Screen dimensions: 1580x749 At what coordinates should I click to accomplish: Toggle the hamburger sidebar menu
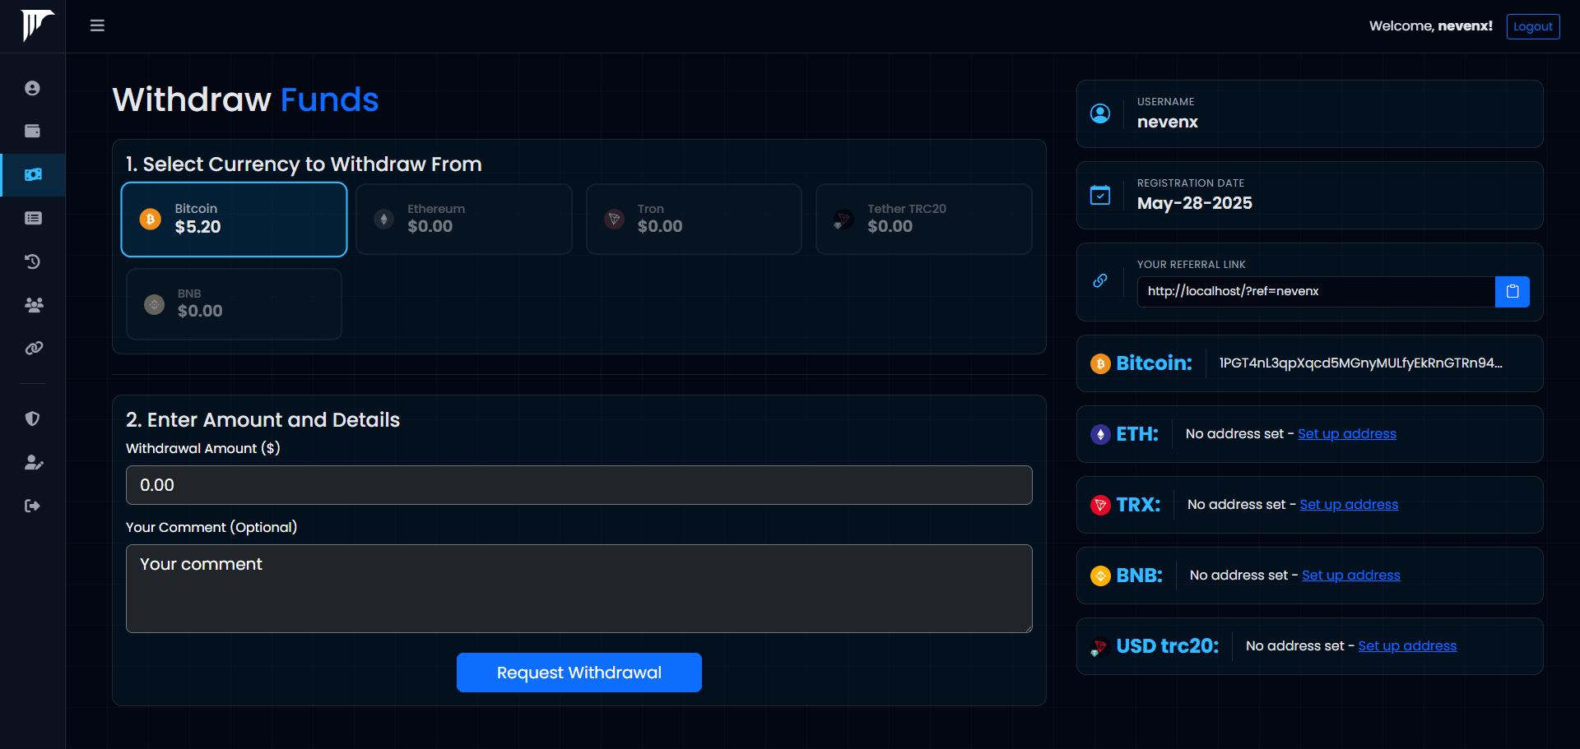point(97,25)
